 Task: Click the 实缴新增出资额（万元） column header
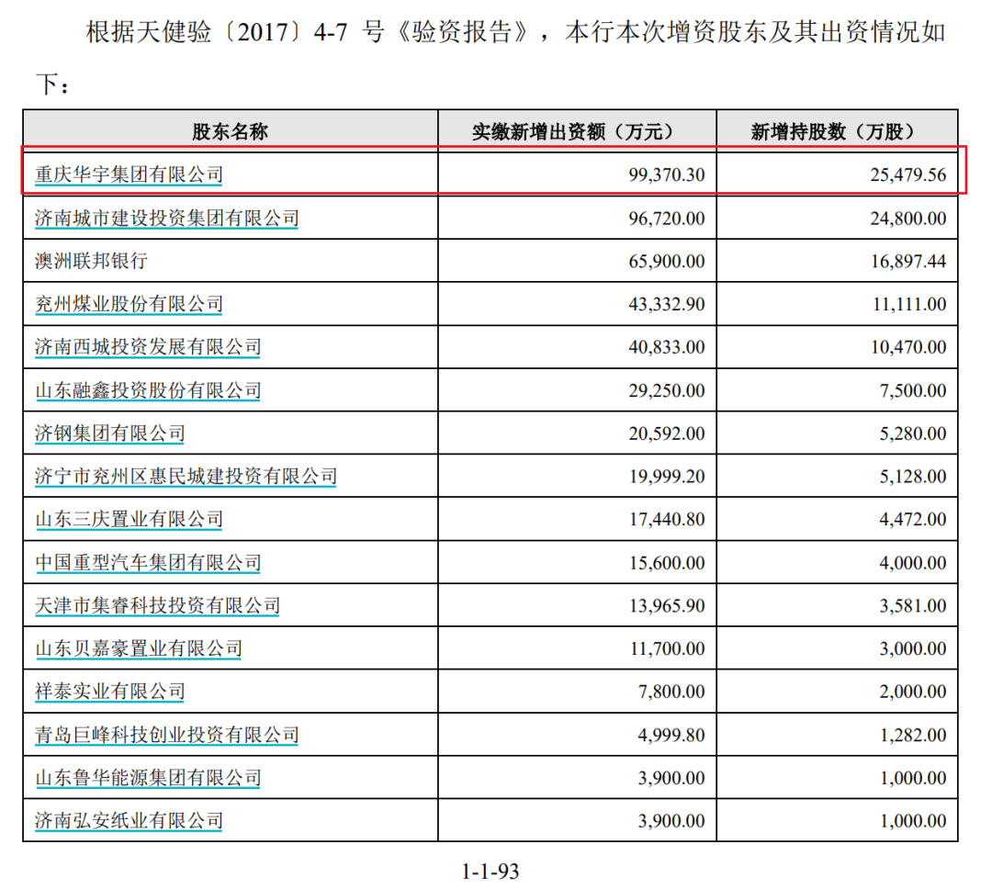click(x=578, y=131)
